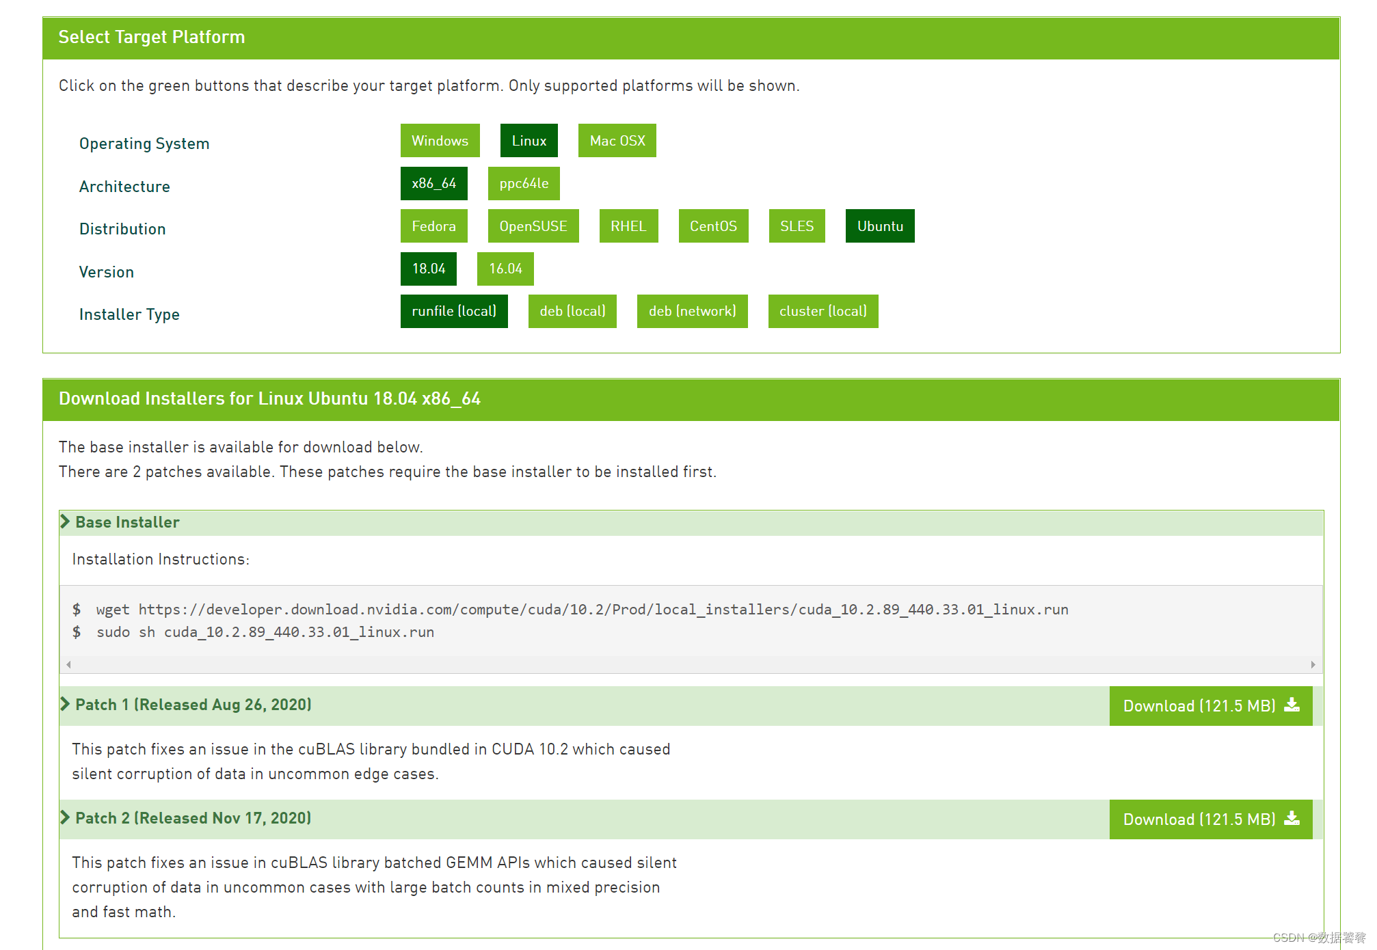Choose Ubuntu distribution
1377x950 pixels.
[x=880, y=226]
